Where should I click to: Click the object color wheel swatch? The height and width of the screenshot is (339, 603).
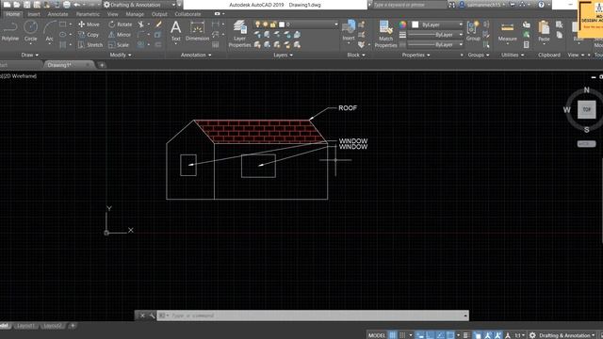coord(402,24)
